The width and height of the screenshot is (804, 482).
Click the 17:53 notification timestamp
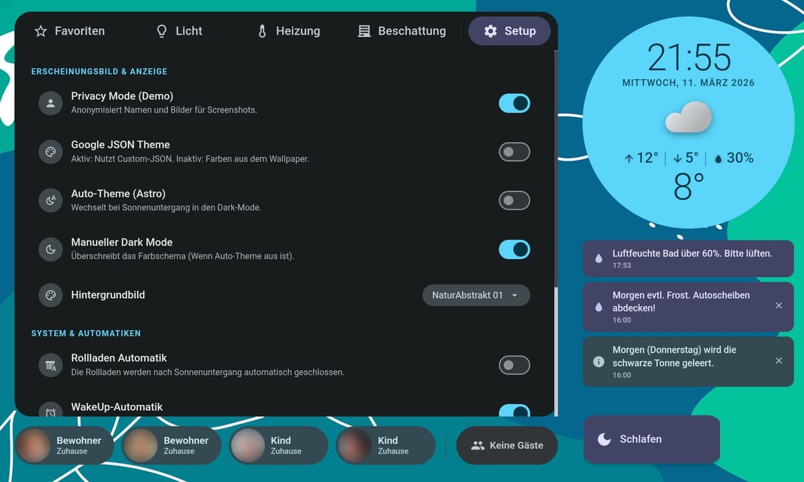tap(622, 266)
